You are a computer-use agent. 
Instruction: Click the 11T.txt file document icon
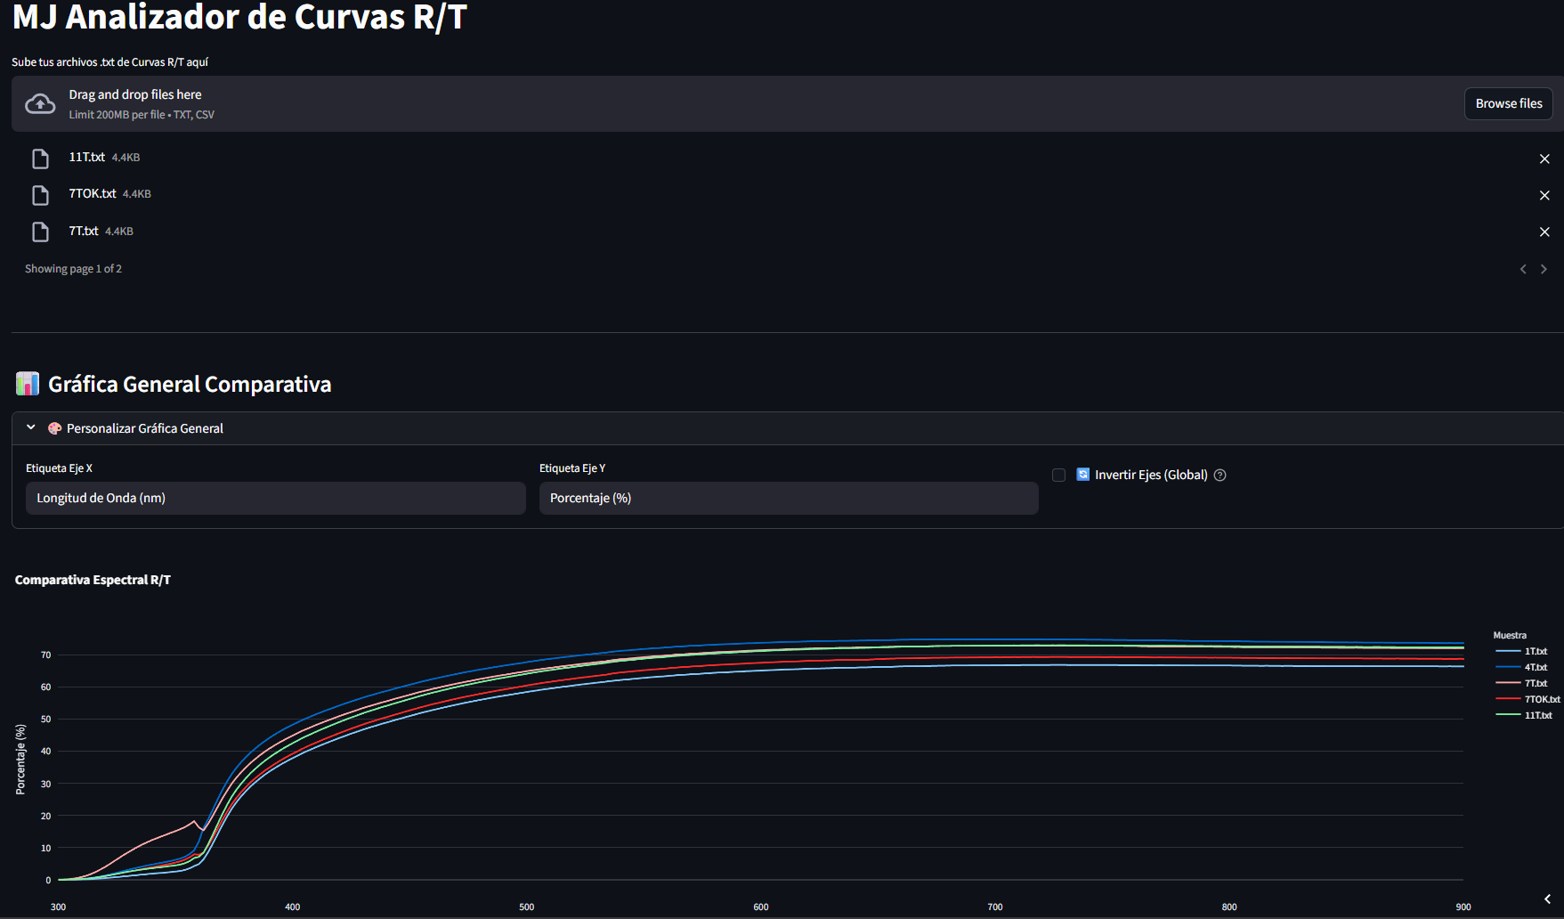point(40,159)
